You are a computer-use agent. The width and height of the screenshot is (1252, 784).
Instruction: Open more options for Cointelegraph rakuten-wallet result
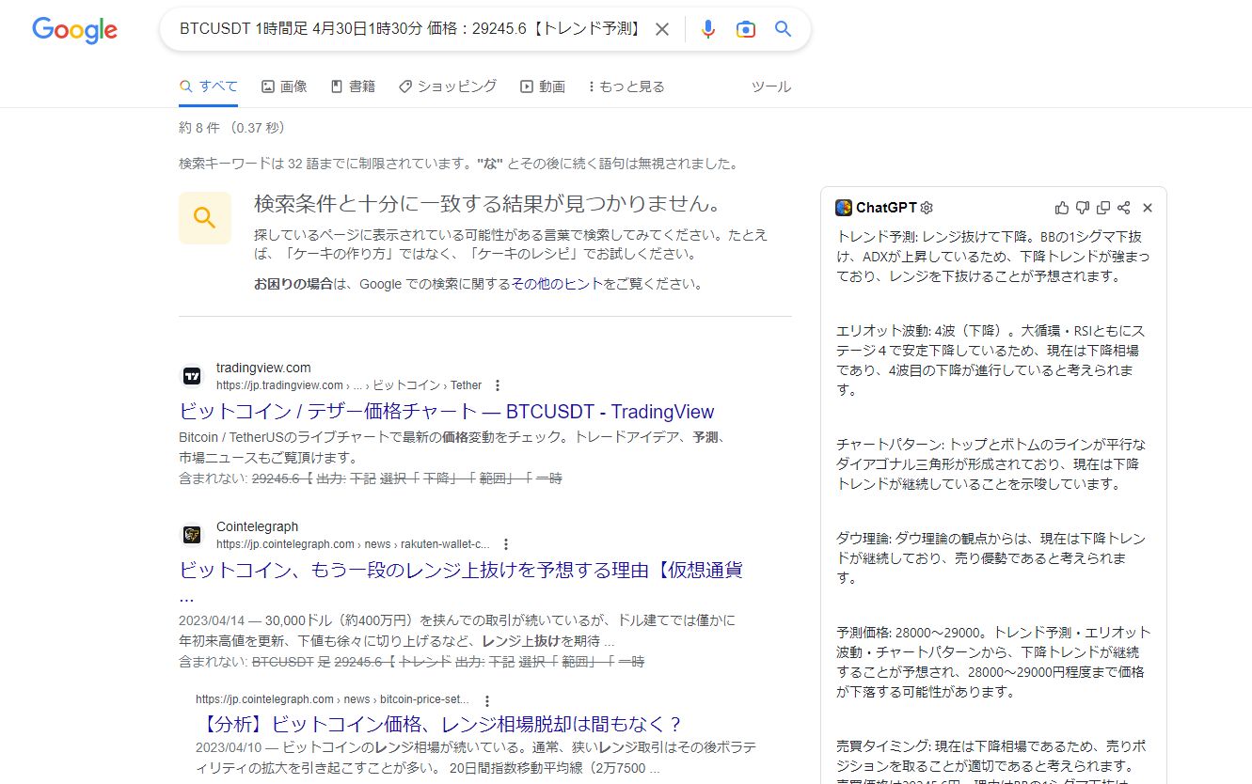(506, 544)
